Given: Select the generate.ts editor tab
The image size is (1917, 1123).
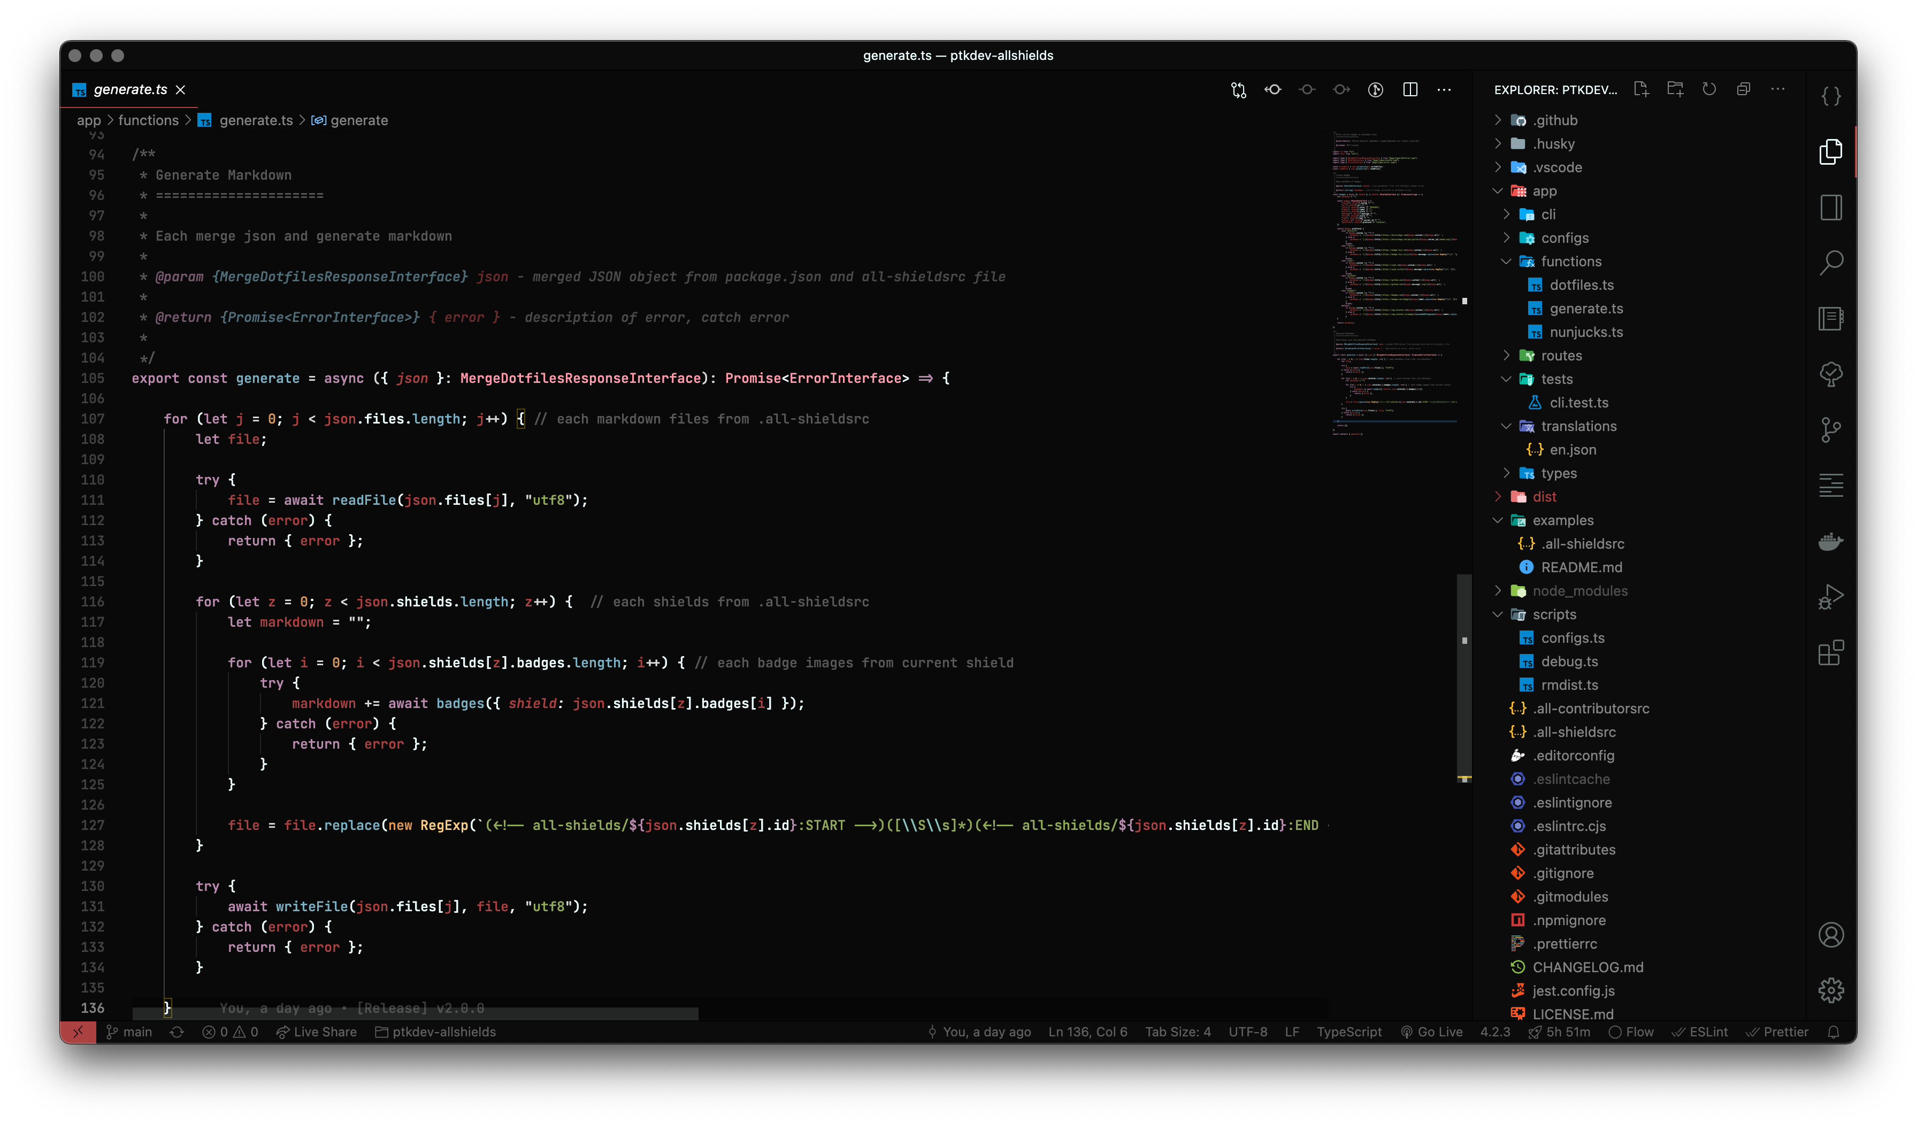Looking at the screenshot, I should (x=129, y=90).
